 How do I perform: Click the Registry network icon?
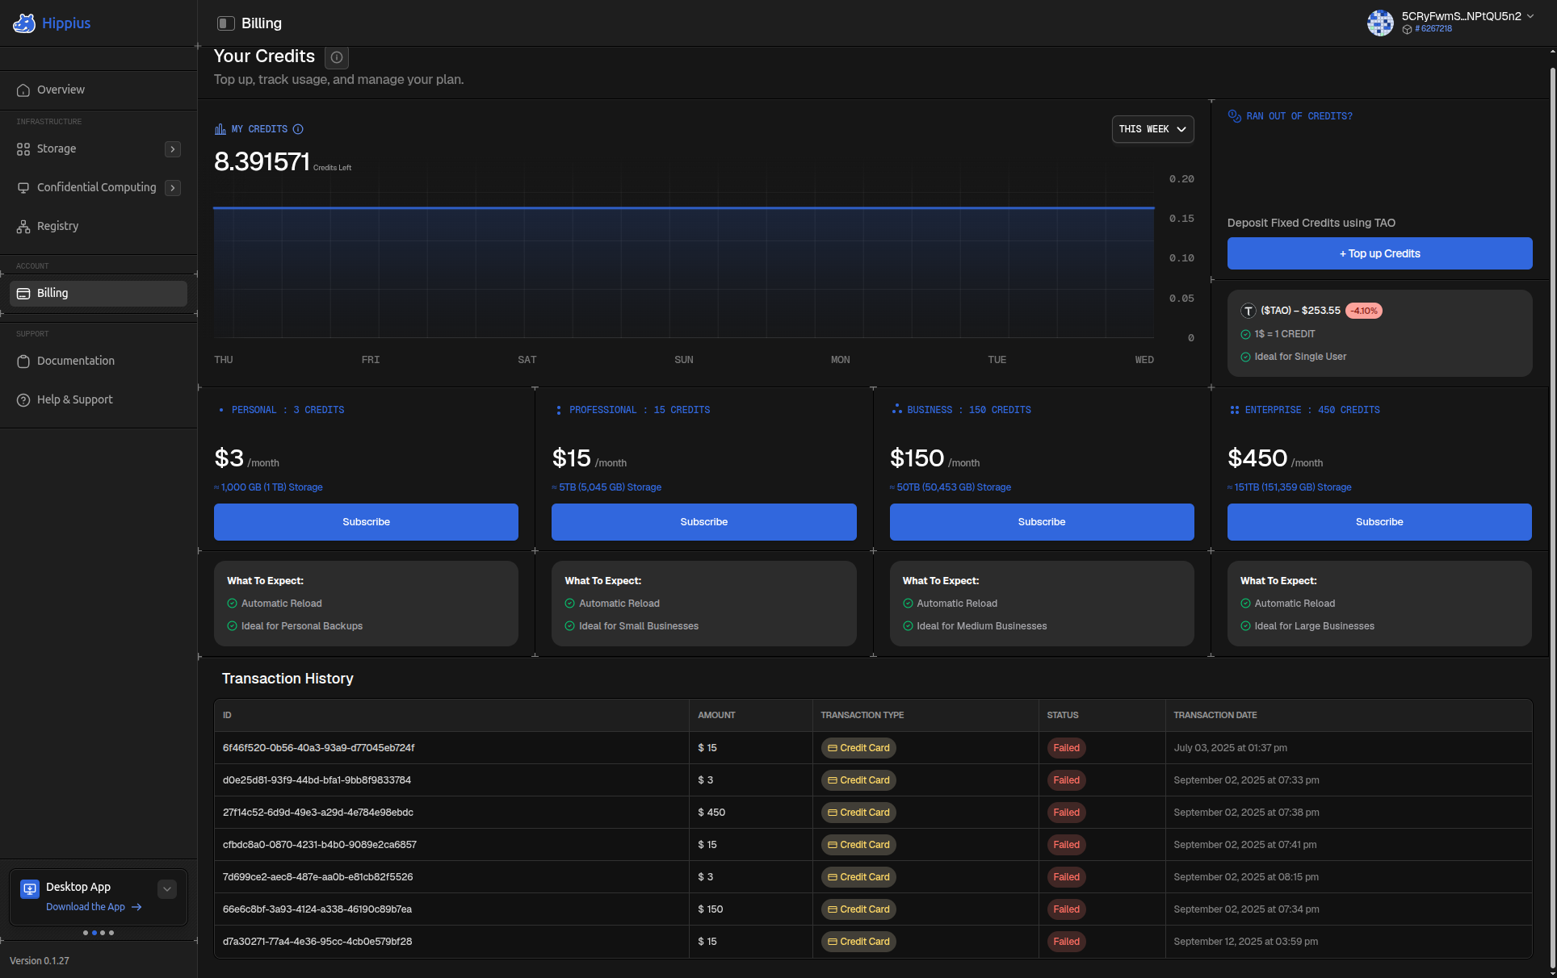23,227
